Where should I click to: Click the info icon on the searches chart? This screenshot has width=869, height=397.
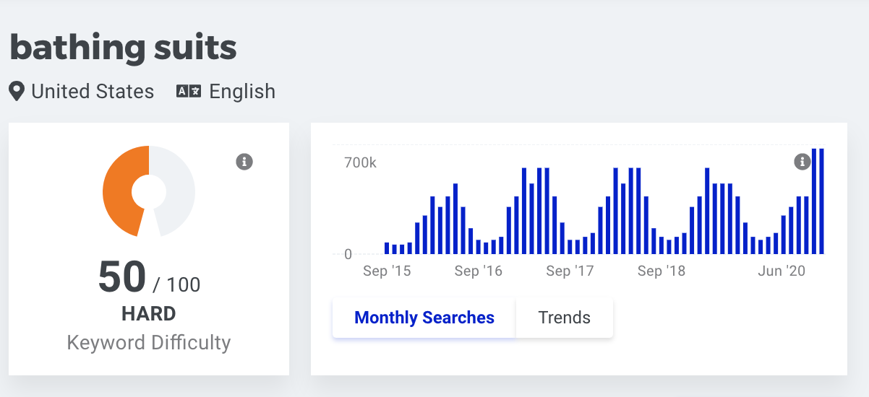[x=802, y=162]
